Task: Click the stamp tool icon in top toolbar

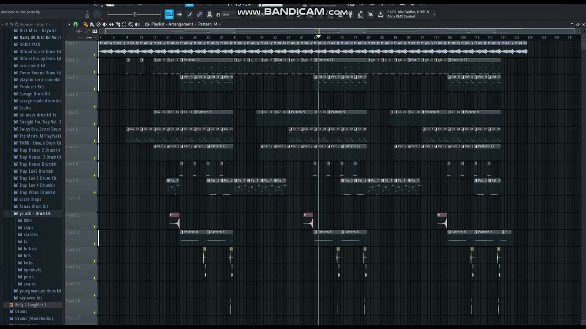Action: [x=209, y=14]
